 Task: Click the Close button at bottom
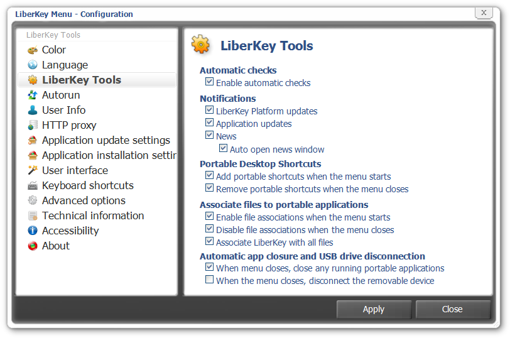(452, 309)
